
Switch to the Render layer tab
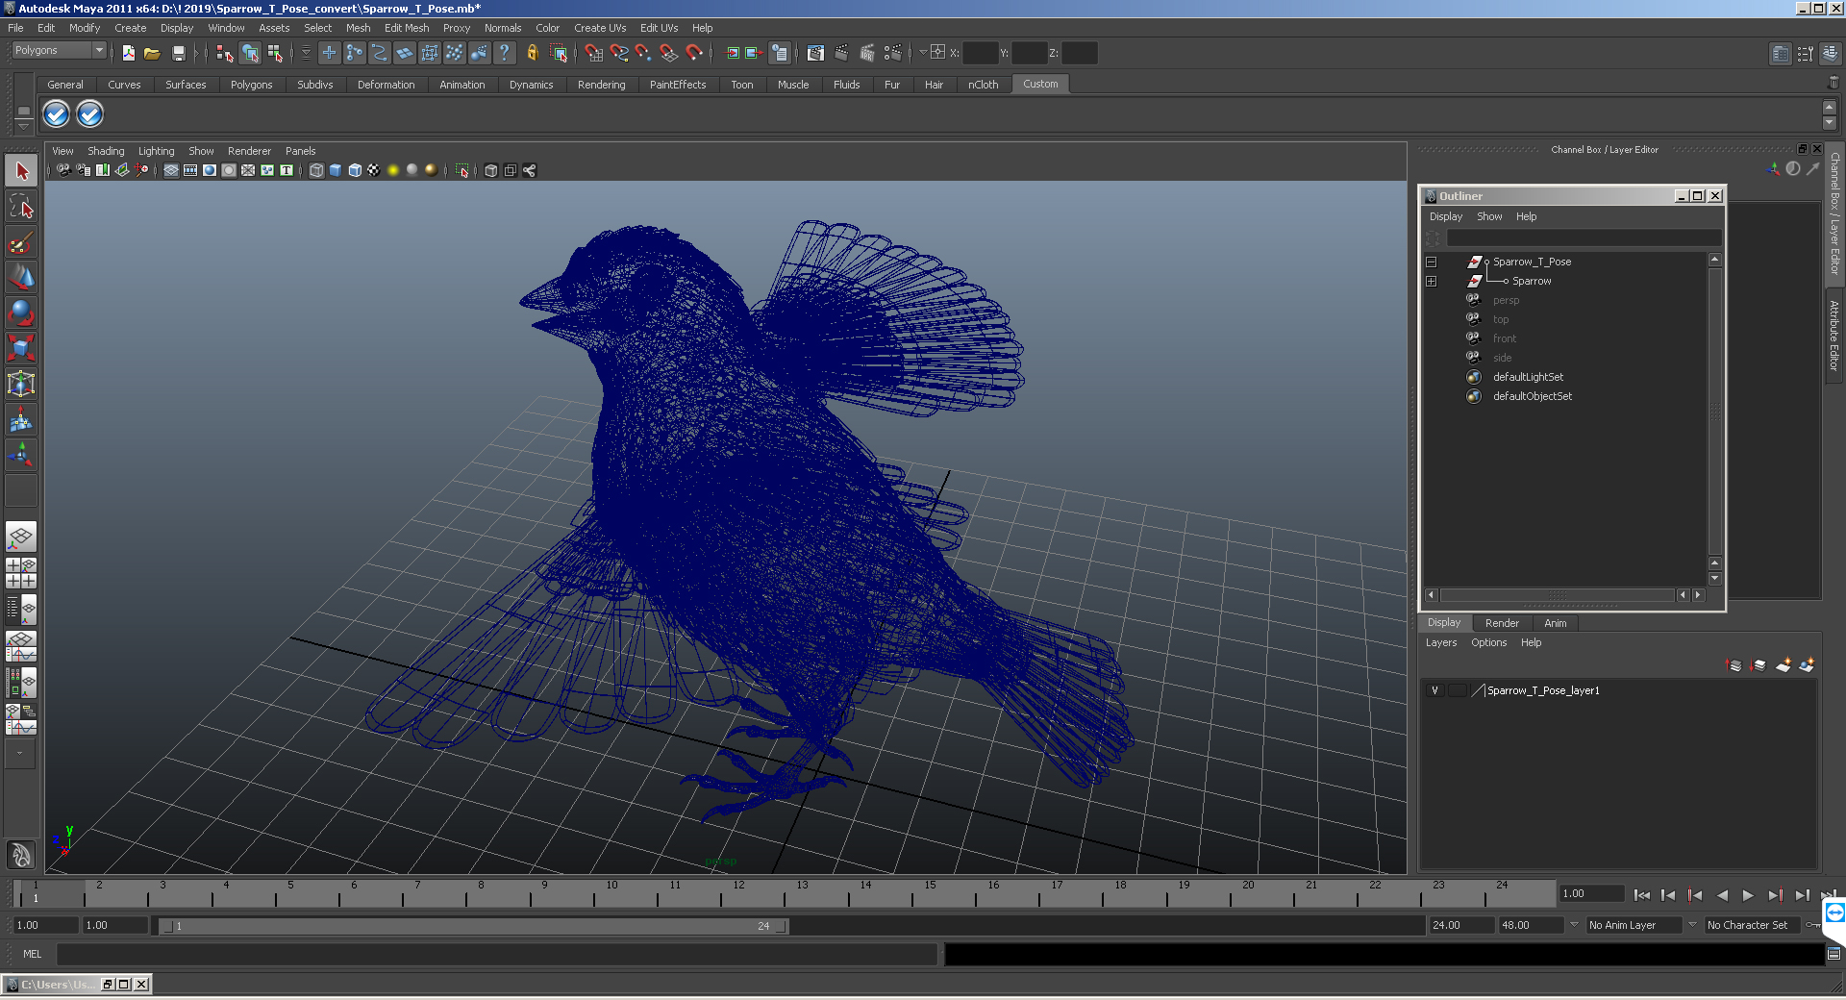click(1502, 623)
